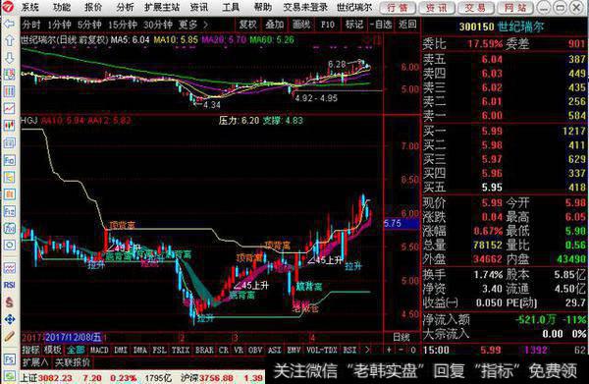Click the red app logo icon
This screenshot has height=384, width=589.
click(x=8, y=7)
